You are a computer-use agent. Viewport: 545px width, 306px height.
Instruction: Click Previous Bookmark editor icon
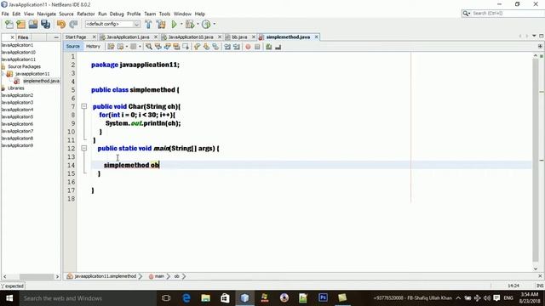(x=197, y=47)
